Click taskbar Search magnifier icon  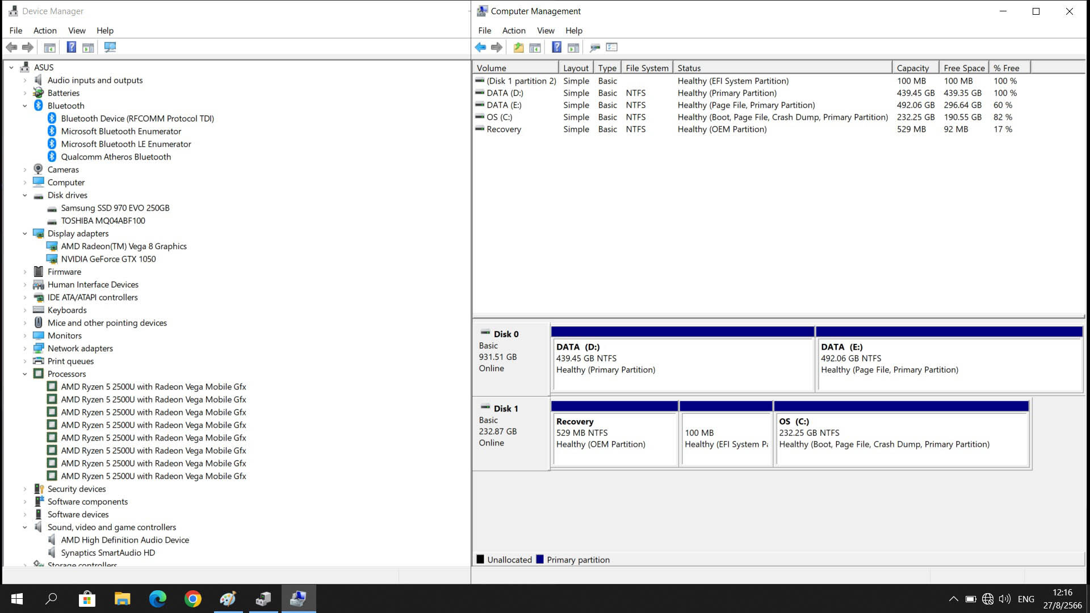52,598
